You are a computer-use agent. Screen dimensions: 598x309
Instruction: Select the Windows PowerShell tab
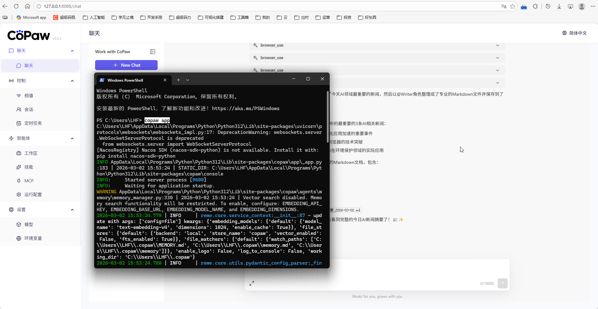point(134,80)
